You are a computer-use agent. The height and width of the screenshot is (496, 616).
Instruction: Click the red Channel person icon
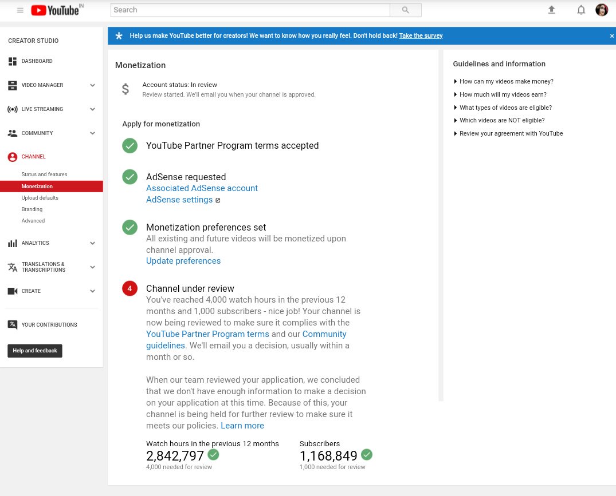point(13,157)
